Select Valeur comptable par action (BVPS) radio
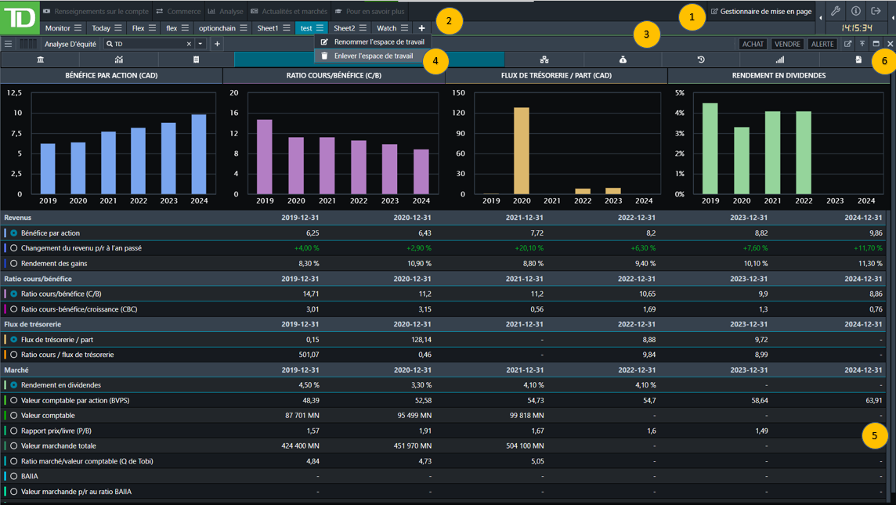 pyautogui.click(x=14, y=400)
